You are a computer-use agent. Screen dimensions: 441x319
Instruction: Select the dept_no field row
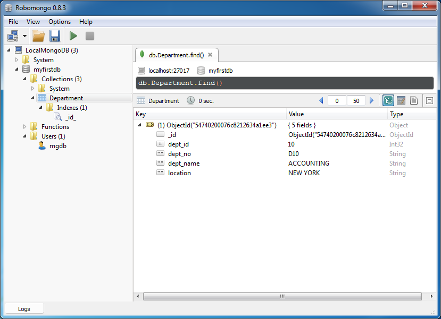tap(285, 154)
